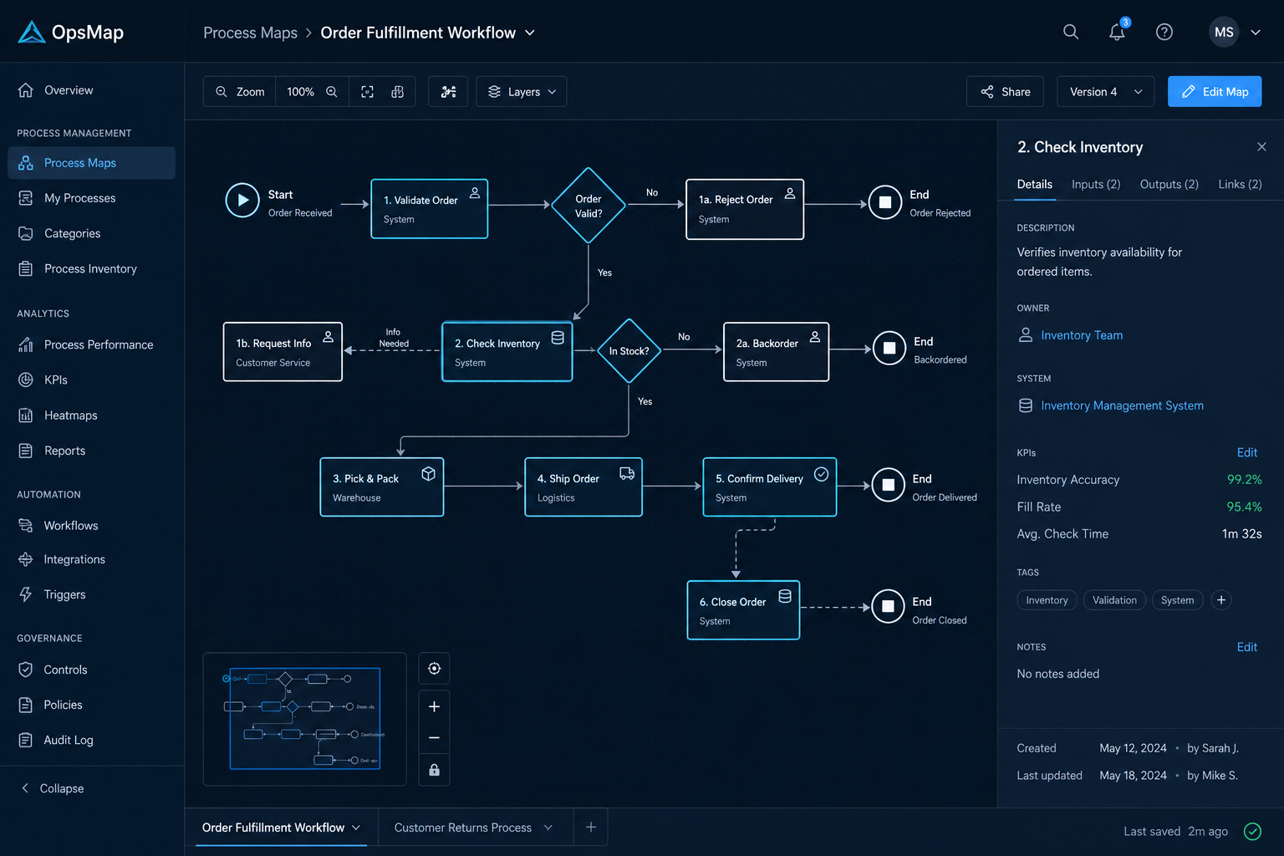This screenshot has height=856, width=1284.
Task: Click the Inventory tag chip
Action: (x=1047, y=600)
